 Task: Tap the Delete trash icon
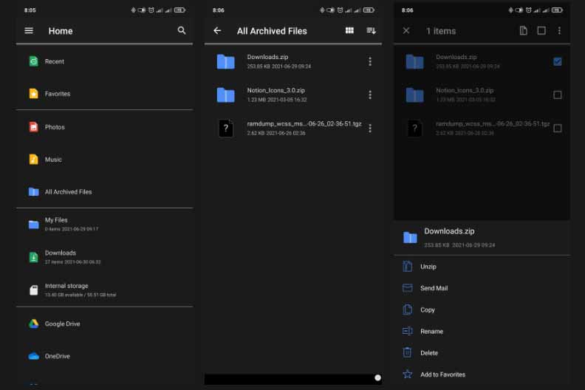click(408, 352)
